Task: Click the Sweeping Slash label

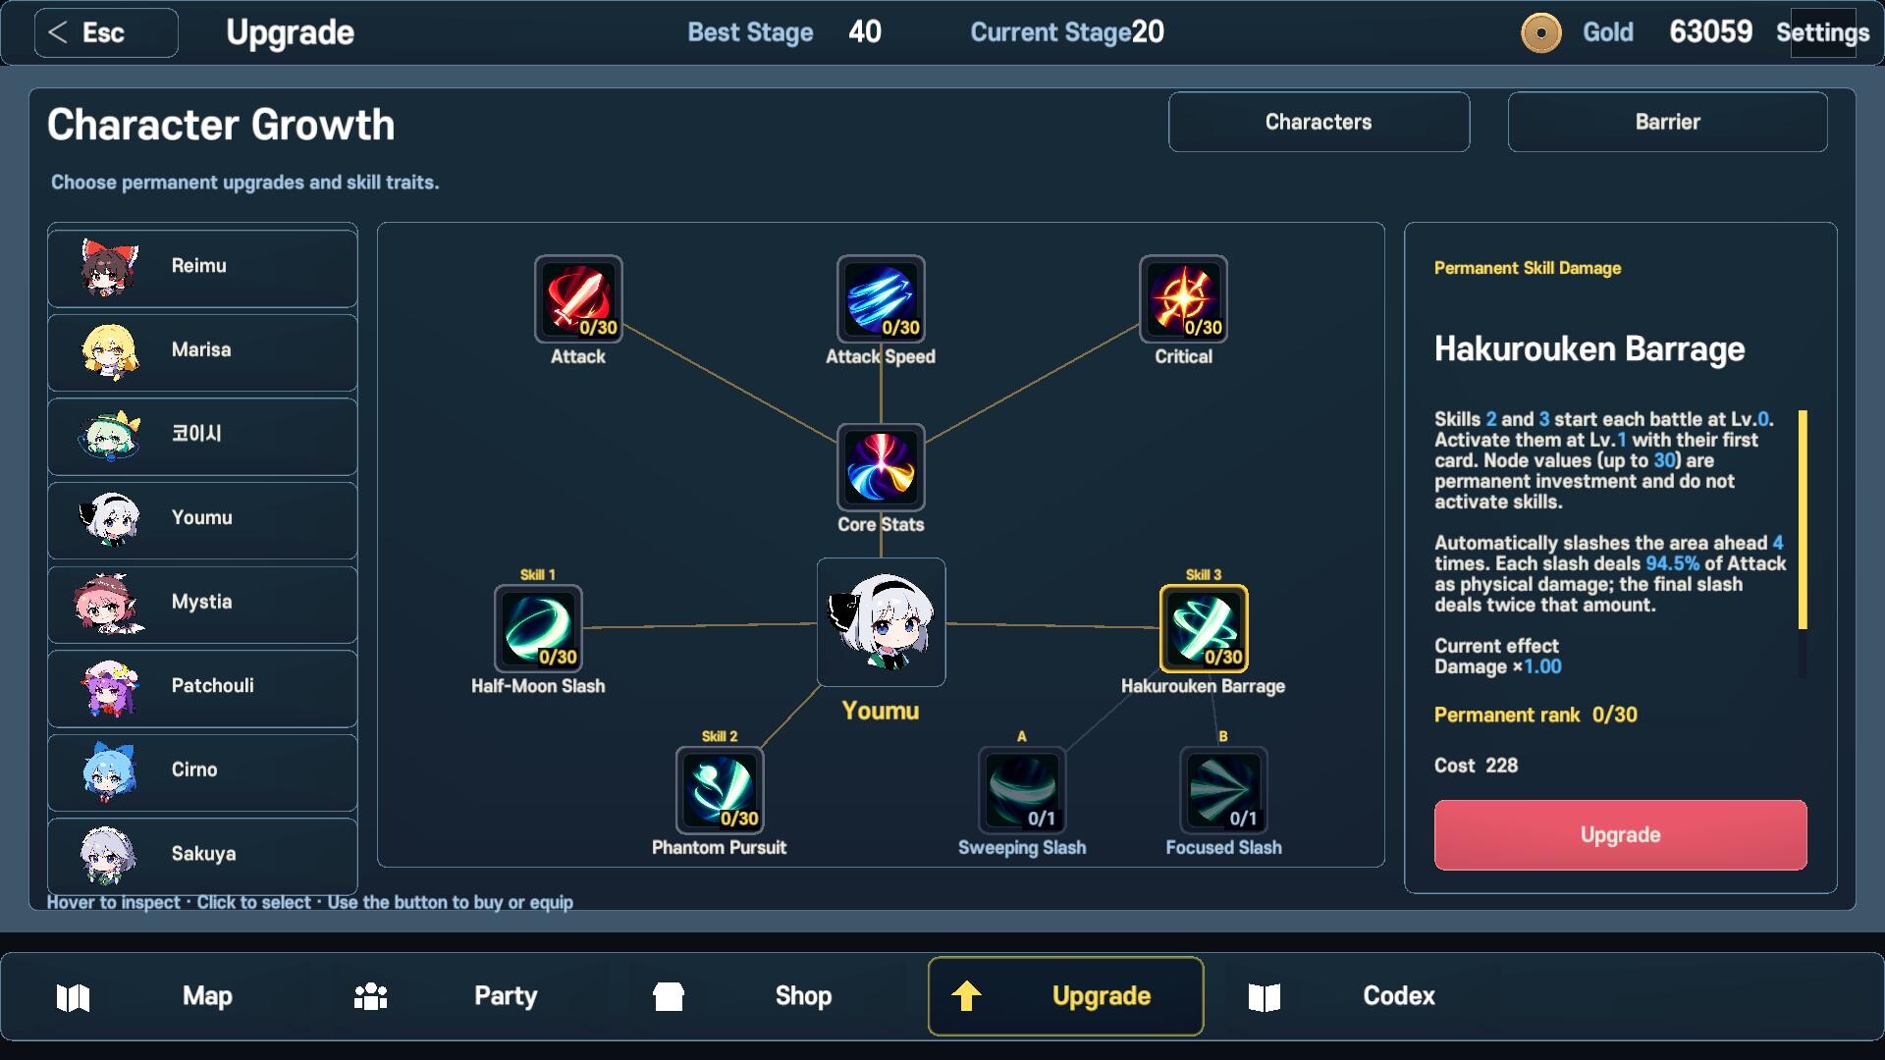Action: [x=1022, y=848]
